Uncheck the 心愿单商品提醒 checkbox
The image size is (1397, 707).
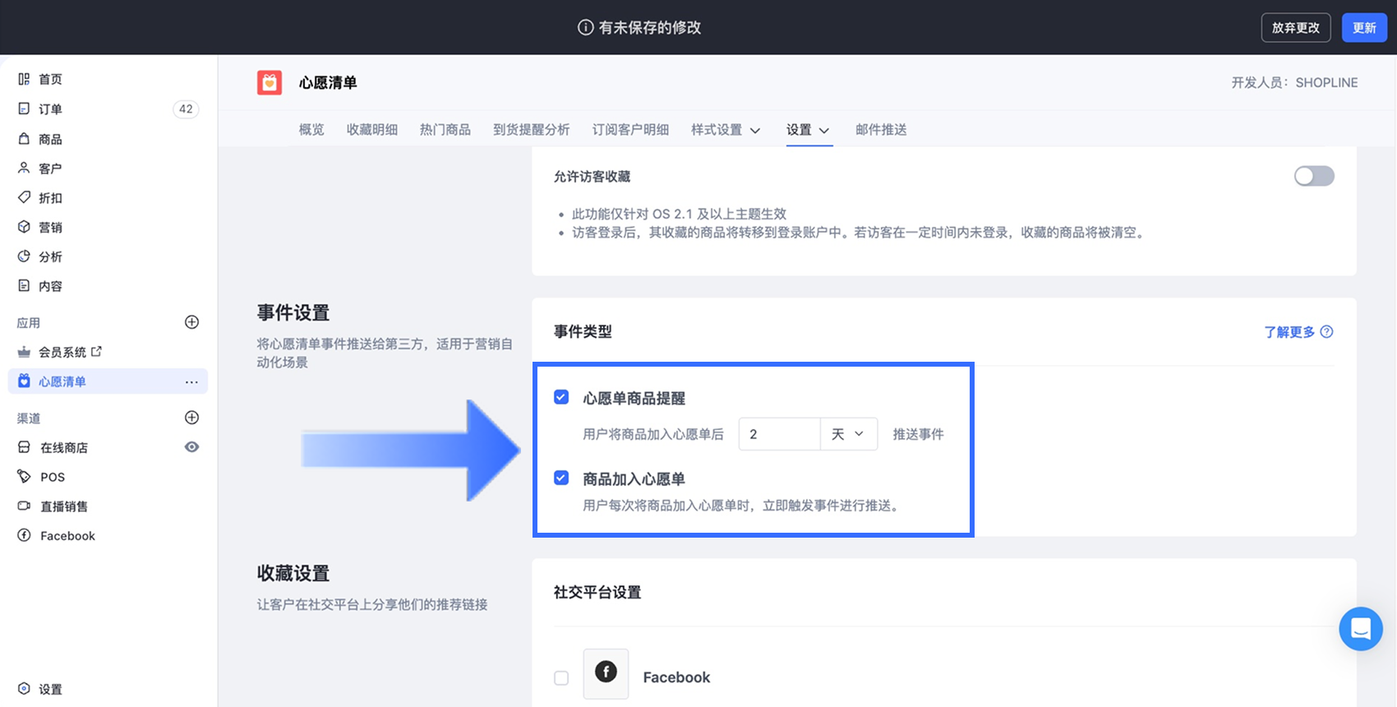[x=561, y=397]
